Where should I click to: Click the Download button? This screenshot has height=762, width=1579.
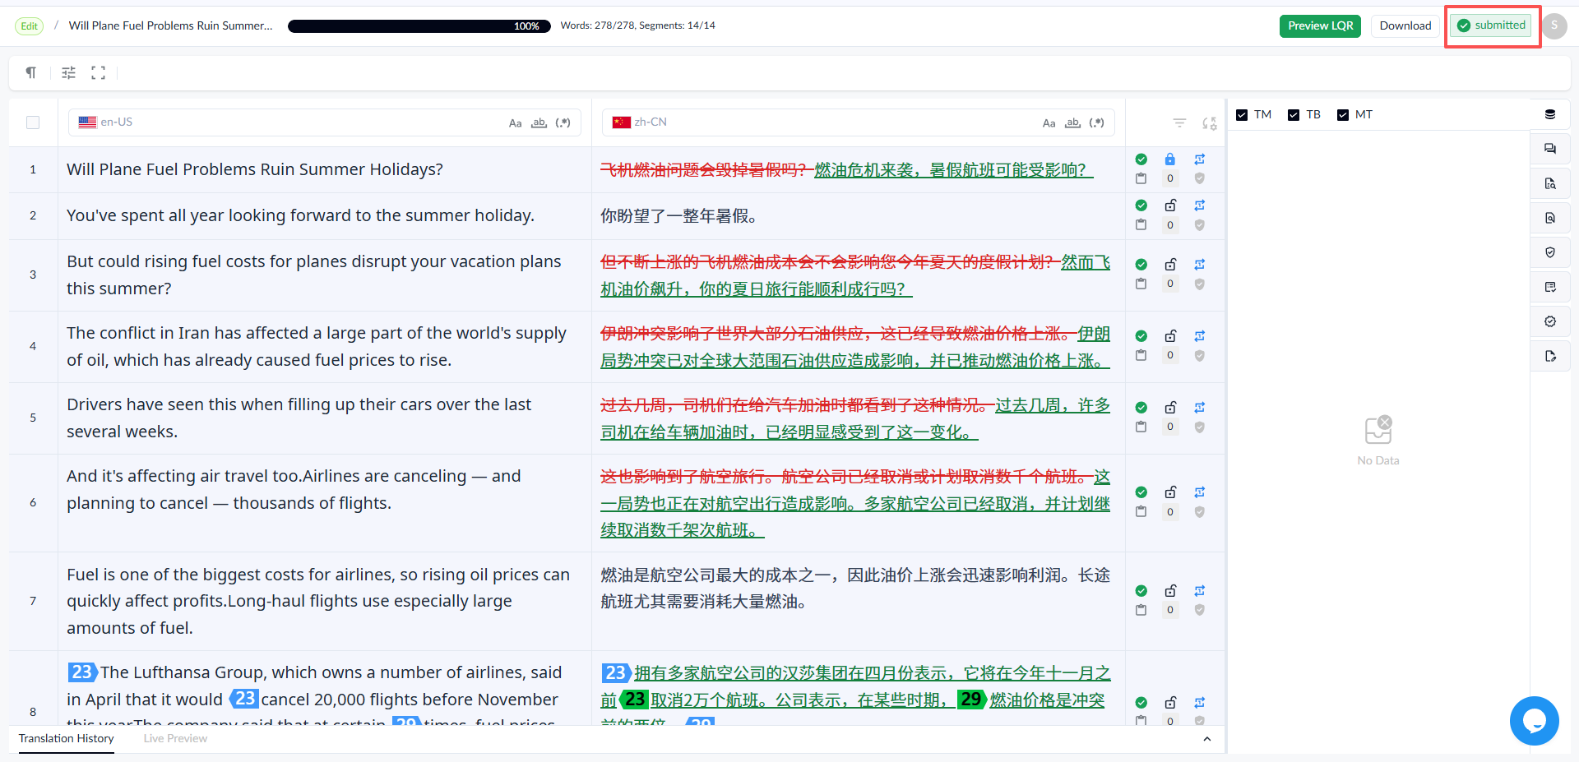click(1405, 26)
